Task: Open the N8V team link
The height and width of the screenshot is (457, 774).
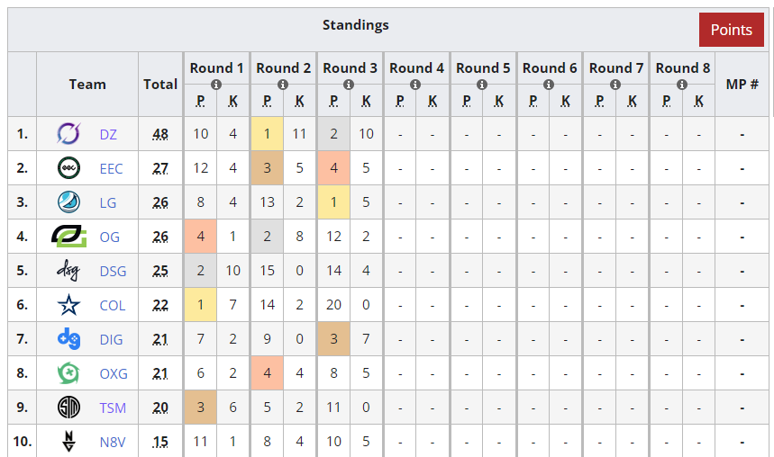Action: [113, 443]
